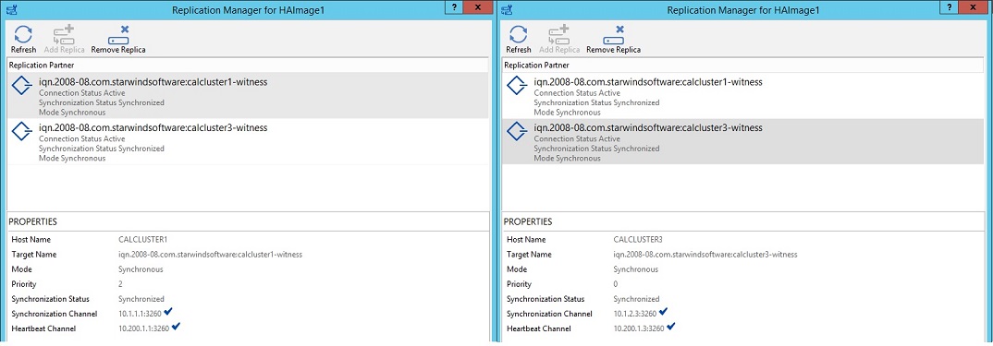Click Synchronization Channel value 10.1.1.1:3260
Image resolution: width=993 pixels, height=346 pixels.
click(x=140, y=314)
